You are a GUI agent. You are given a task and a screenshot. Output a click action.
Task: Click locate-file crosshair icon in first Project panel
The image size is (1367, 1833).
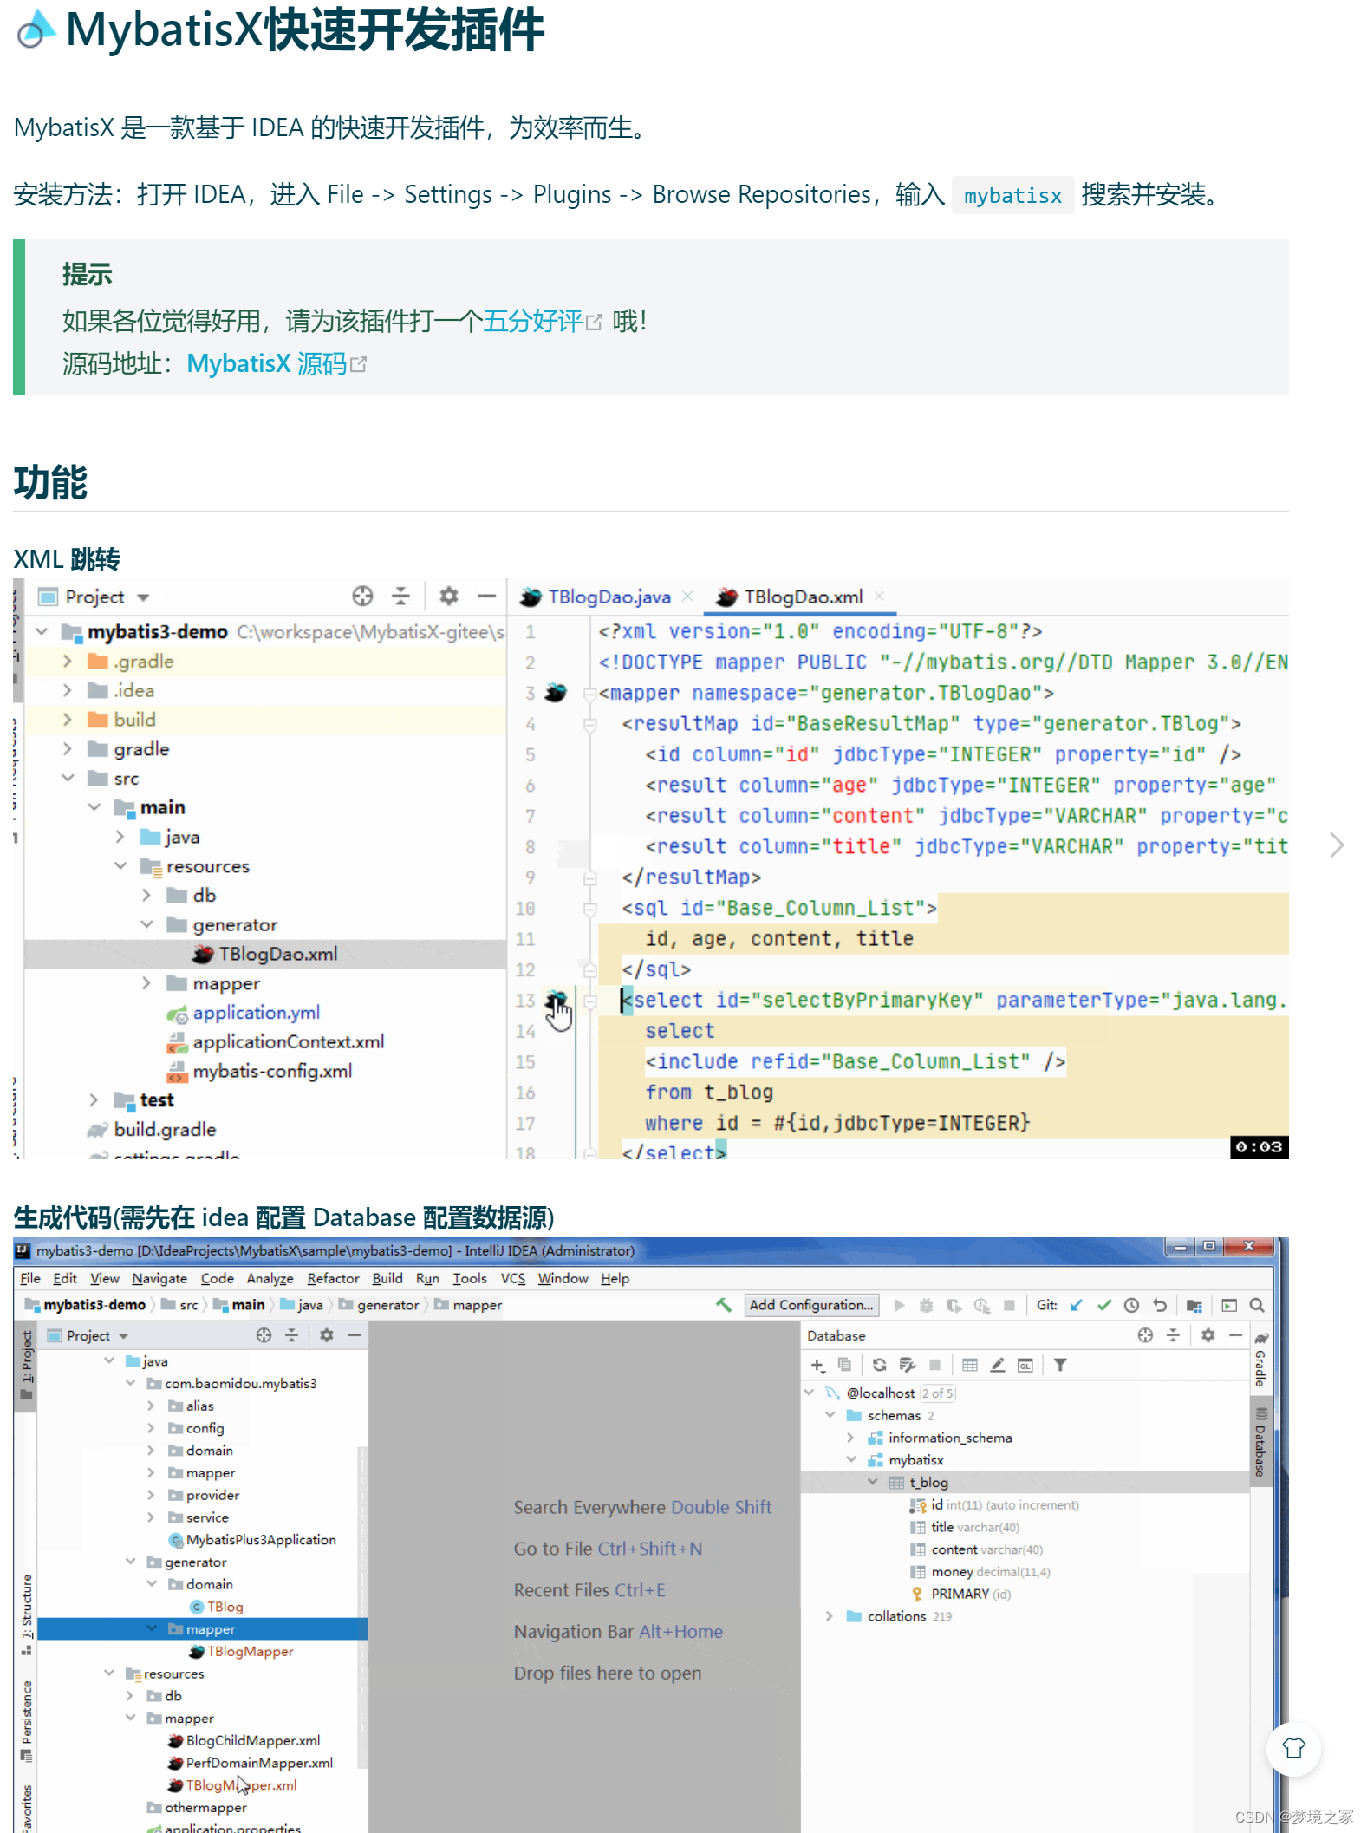(x=362, y=597)
